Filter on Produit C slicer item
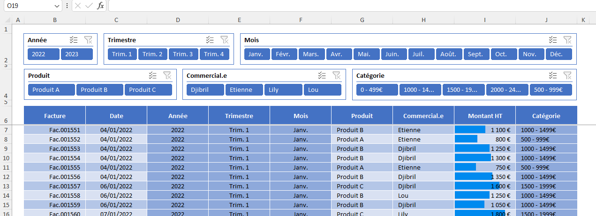 (148, 90)
